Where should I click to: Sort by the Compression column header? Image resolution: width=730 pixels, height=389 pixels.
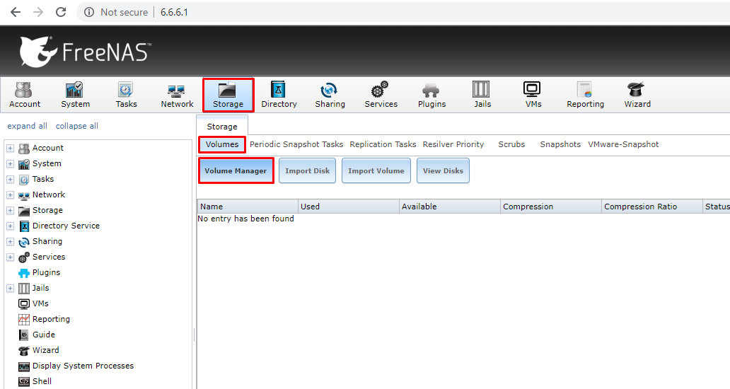click(x=551, y=207)
